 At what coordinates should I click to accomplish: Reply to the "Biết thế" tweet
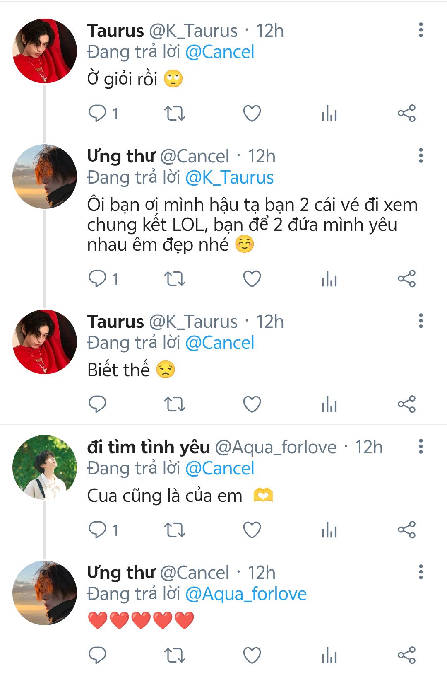click(98, 404)
